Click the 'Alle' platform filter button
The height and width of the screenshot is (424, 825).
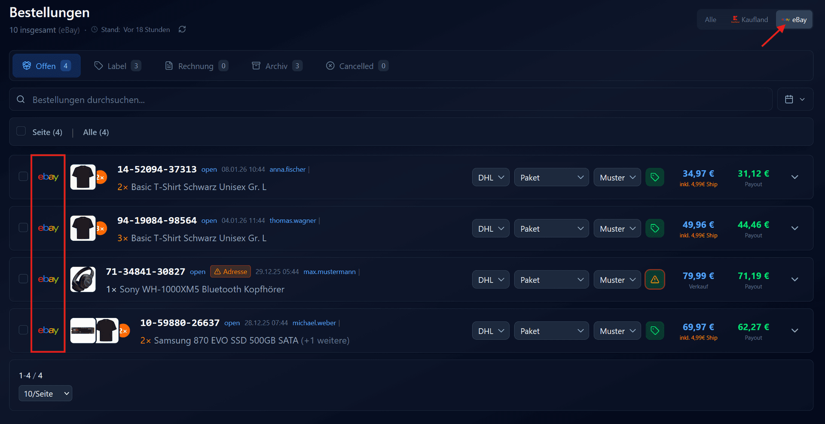click(710, 19)
